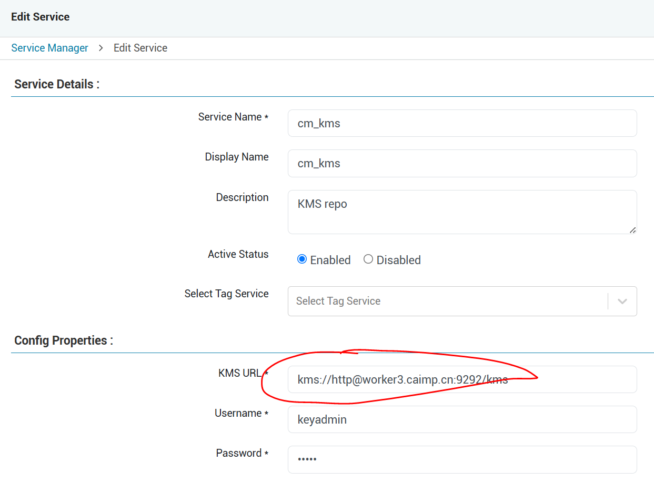The width and height of the screenshot is (654, 482).
Task: Click the Config Properties section heading
Action: pyautogui.click(x=64, y=340)
